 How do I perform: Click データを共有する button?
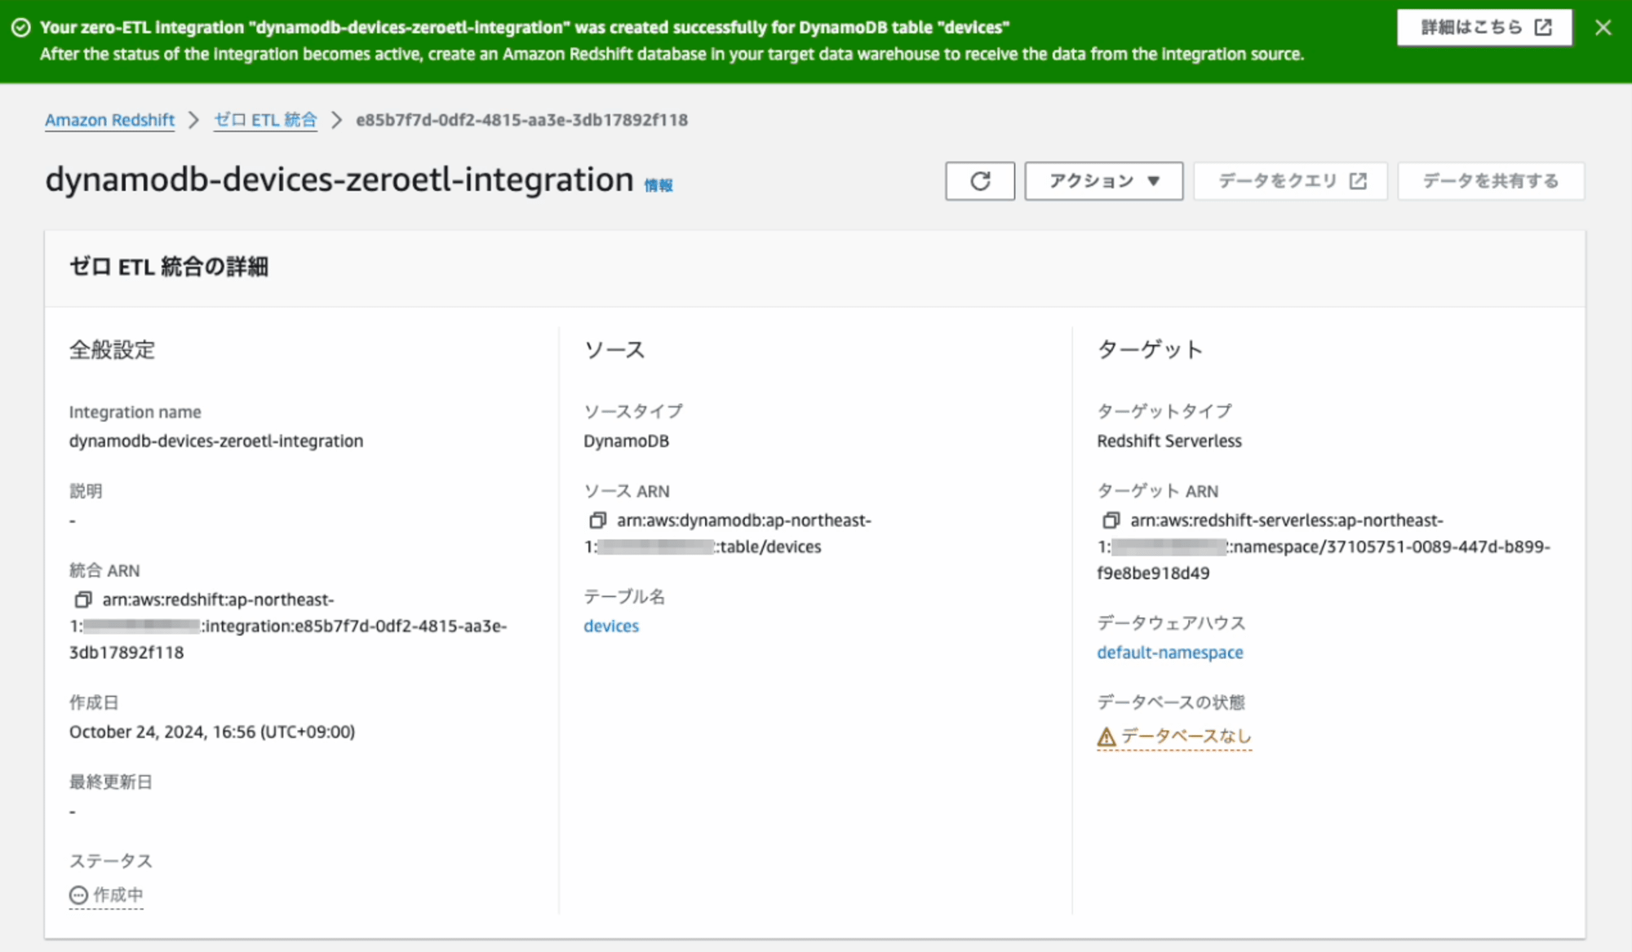click(1491, 181)
